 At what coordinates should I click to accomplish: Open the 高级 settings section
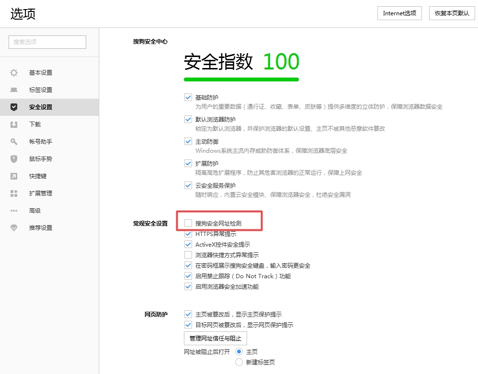pos(35,211)
